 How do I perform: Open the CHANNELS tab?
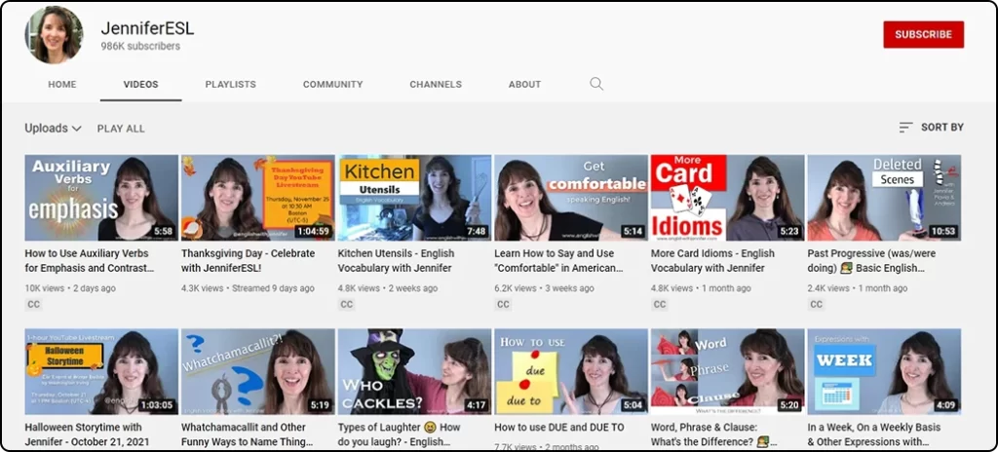pos(436,84)
